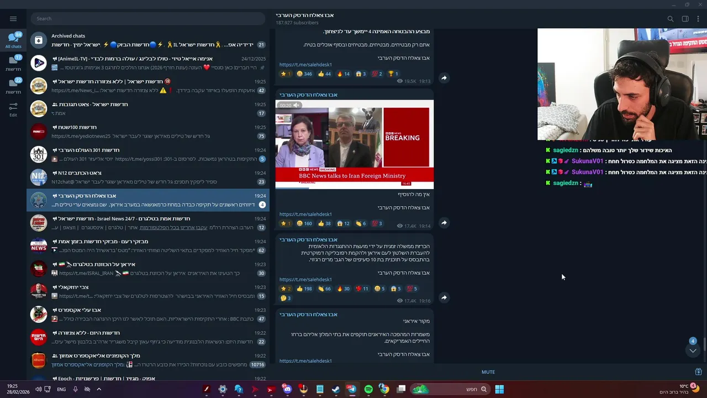Open chat חדשות 100שטח
Image resolution: width=707 pixels, height=398 pixels.
(148, 132)
